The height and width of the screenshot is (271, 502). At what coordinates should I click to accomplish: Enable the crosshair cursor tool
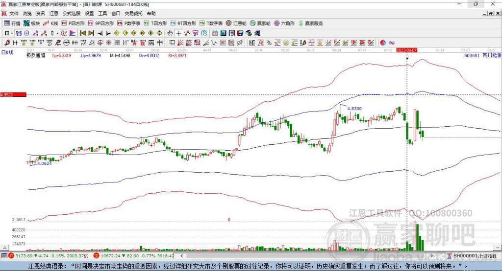click(x=178, y=33)
